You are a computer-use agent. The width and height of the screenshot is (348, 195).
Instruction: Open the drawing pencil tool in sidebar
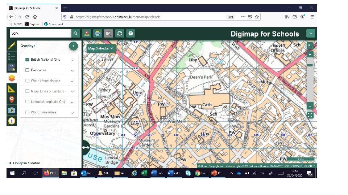pyautogui.click(x=12, y=46)
